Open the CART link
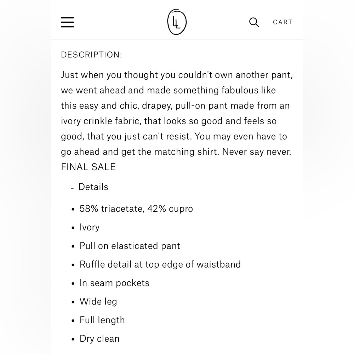The image size is (354, 354). click(282, 22)
